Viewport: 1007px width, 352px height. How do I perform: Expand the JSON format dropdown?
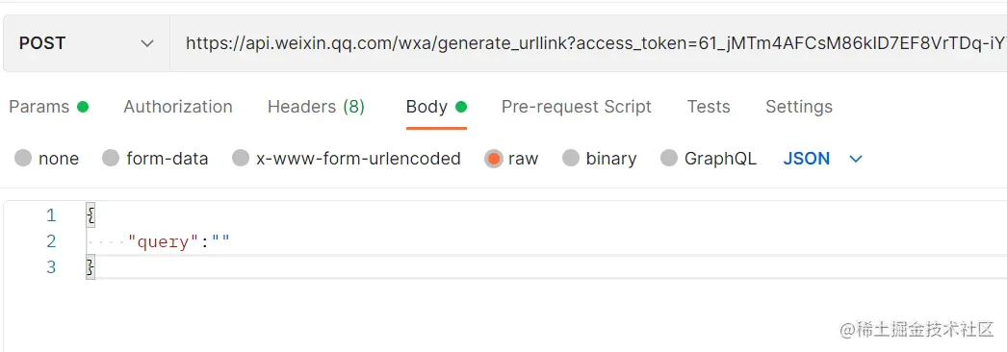click(822, 159)
